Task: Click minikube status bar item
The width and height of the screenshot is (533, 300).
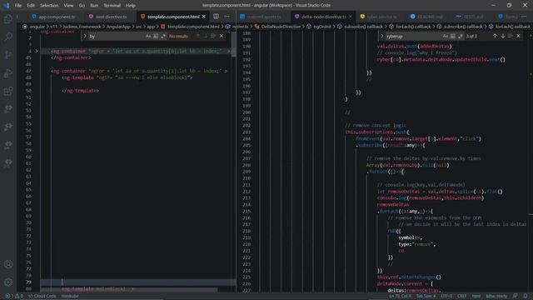Action: coord(70,296)
